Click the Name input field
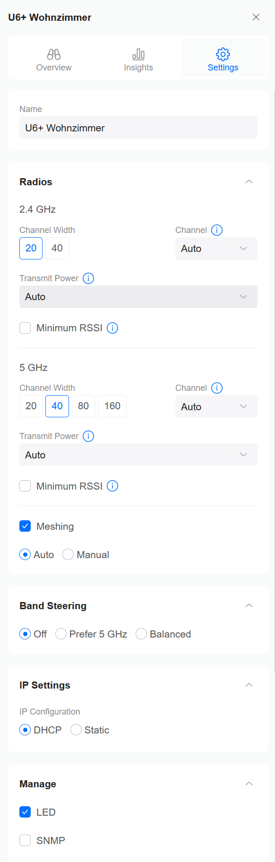The height and width of the screenshot is (862, 275). (138, 128)
